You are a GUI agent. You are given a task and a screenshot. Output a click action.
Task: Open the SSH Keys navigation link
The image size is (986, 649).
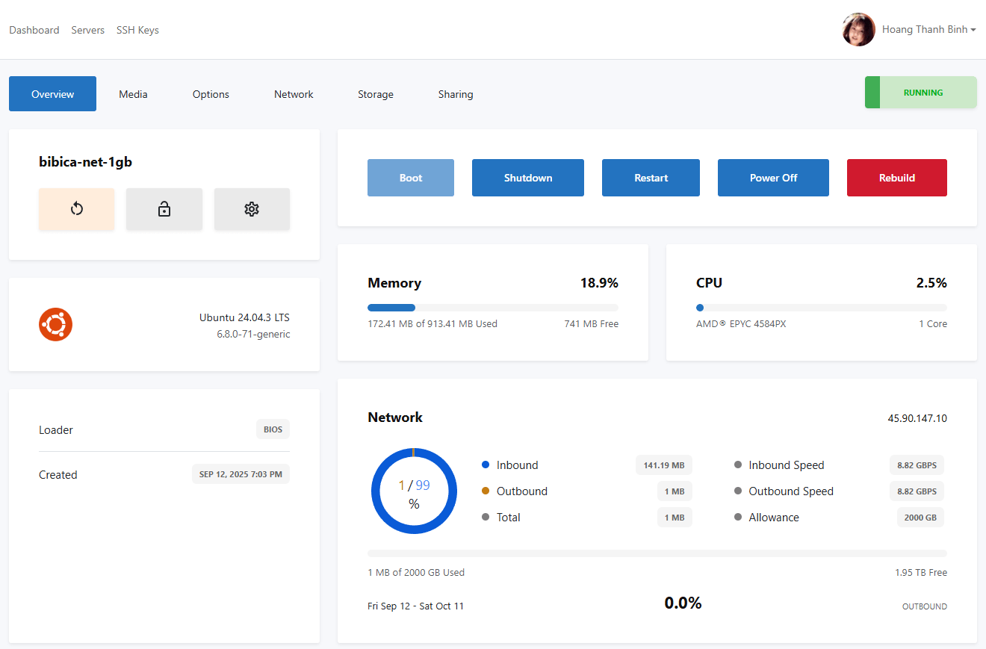pyautogui.click(x=137, y=30)
